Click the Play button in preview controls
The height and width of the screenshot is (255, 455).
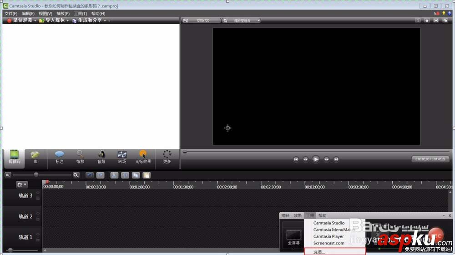click(x=316, y=159)
